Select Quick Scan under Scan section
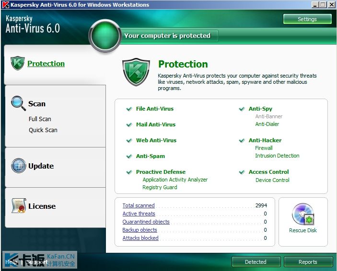The image size is (337, 271). coord(43,130)
